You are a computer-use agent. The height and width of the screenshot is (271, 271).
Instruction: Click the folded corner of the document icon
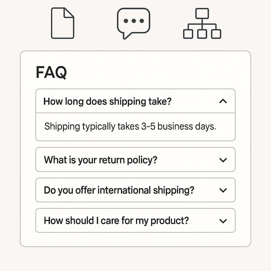coord(69,13)
